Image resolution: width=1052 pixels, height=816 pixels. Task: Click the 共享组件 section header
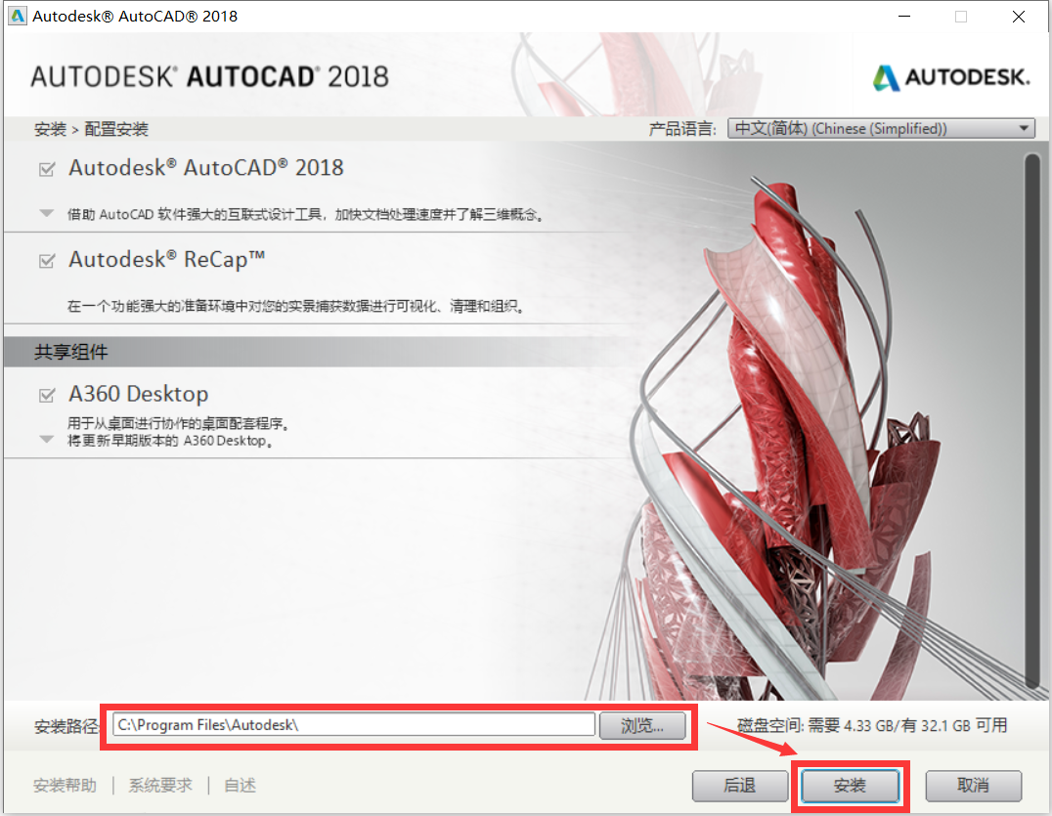pyautogui.click(x=71, y=352)
